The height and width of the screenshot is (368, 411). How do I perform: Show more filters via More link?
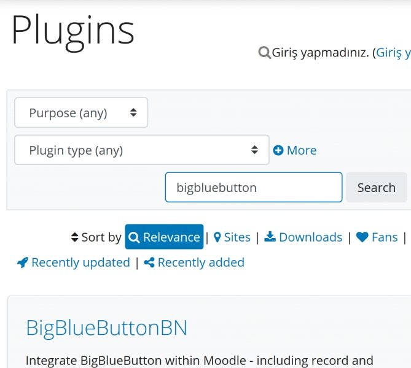coord(301,150)
